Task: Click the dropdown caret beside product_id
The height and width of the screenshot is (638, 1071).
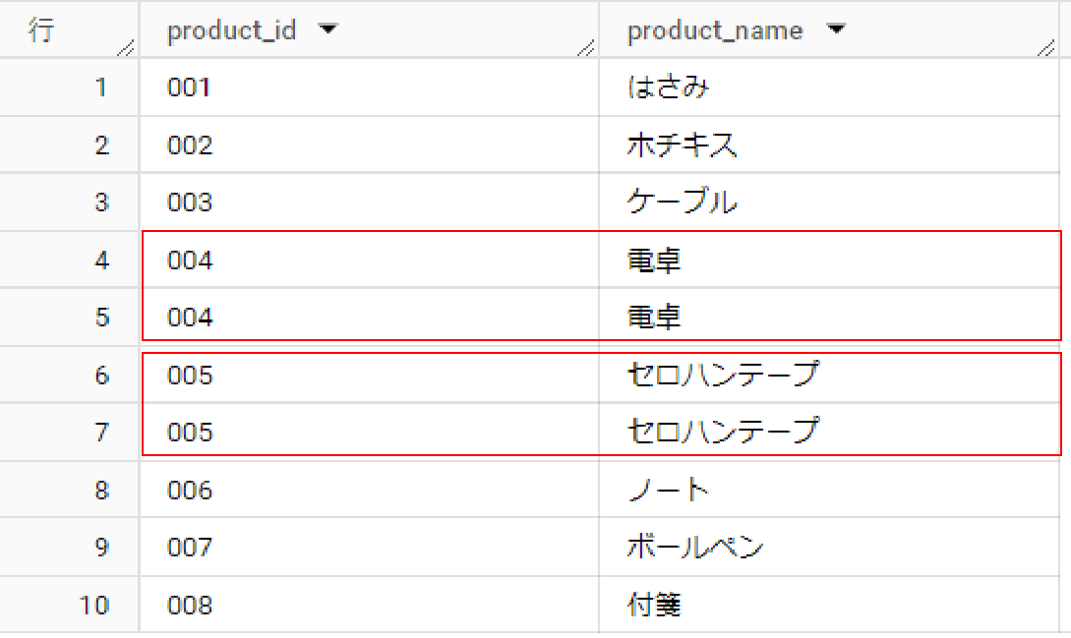Action: [328, 30]
